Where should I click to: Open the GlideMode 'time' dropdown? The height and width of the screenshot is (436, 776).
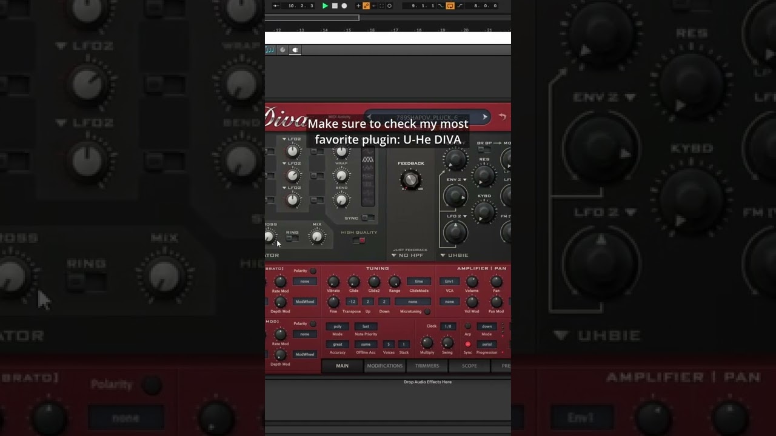click(x=419, y=282)
